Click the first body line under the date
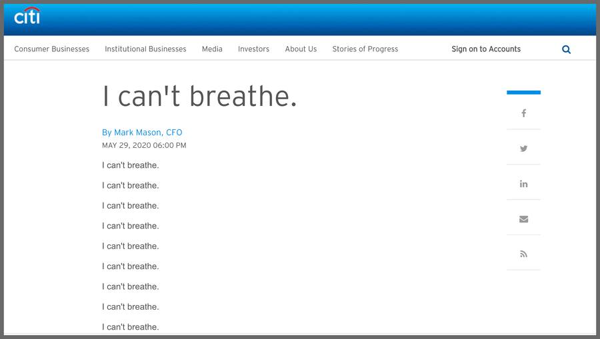The width and height of the screenshot is (600, 339). [x=131, y=165]
